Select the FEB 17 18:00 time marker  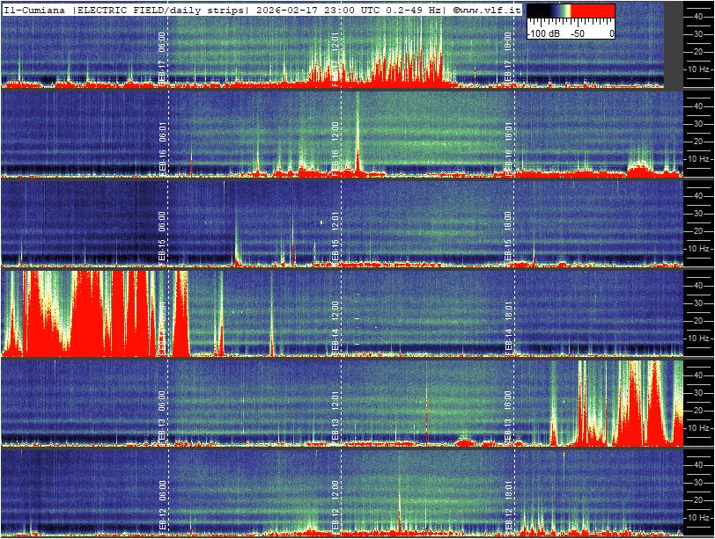[508, 57]
